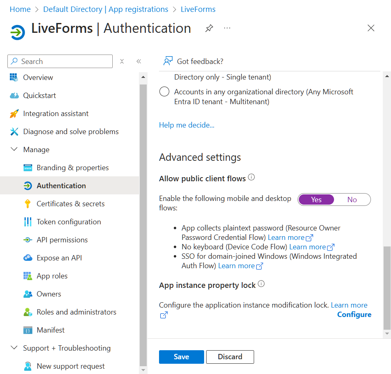Image resolution: width=391 pixels, height=374 pixels.
Task: Pin the LiveForms Authentication page
Action: pos(209,28)
